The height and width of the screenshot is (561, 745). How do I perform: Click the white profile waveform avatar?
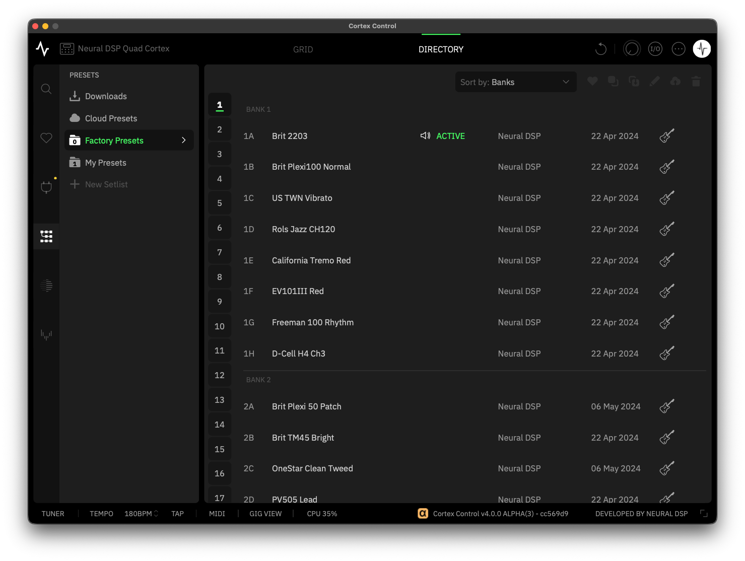tap(702, 49)
